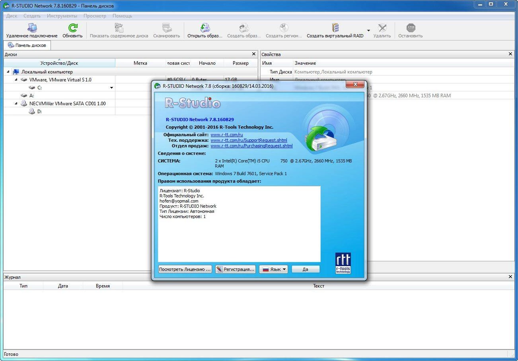Click the Метка column header
The width and height of the screenshot is (518, 361).
point(140,63)
